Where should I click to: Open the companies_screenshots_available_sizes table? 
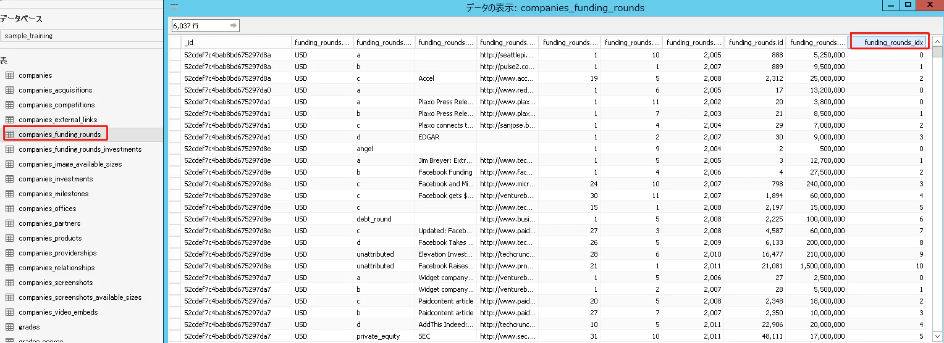(x=80, y=297)
